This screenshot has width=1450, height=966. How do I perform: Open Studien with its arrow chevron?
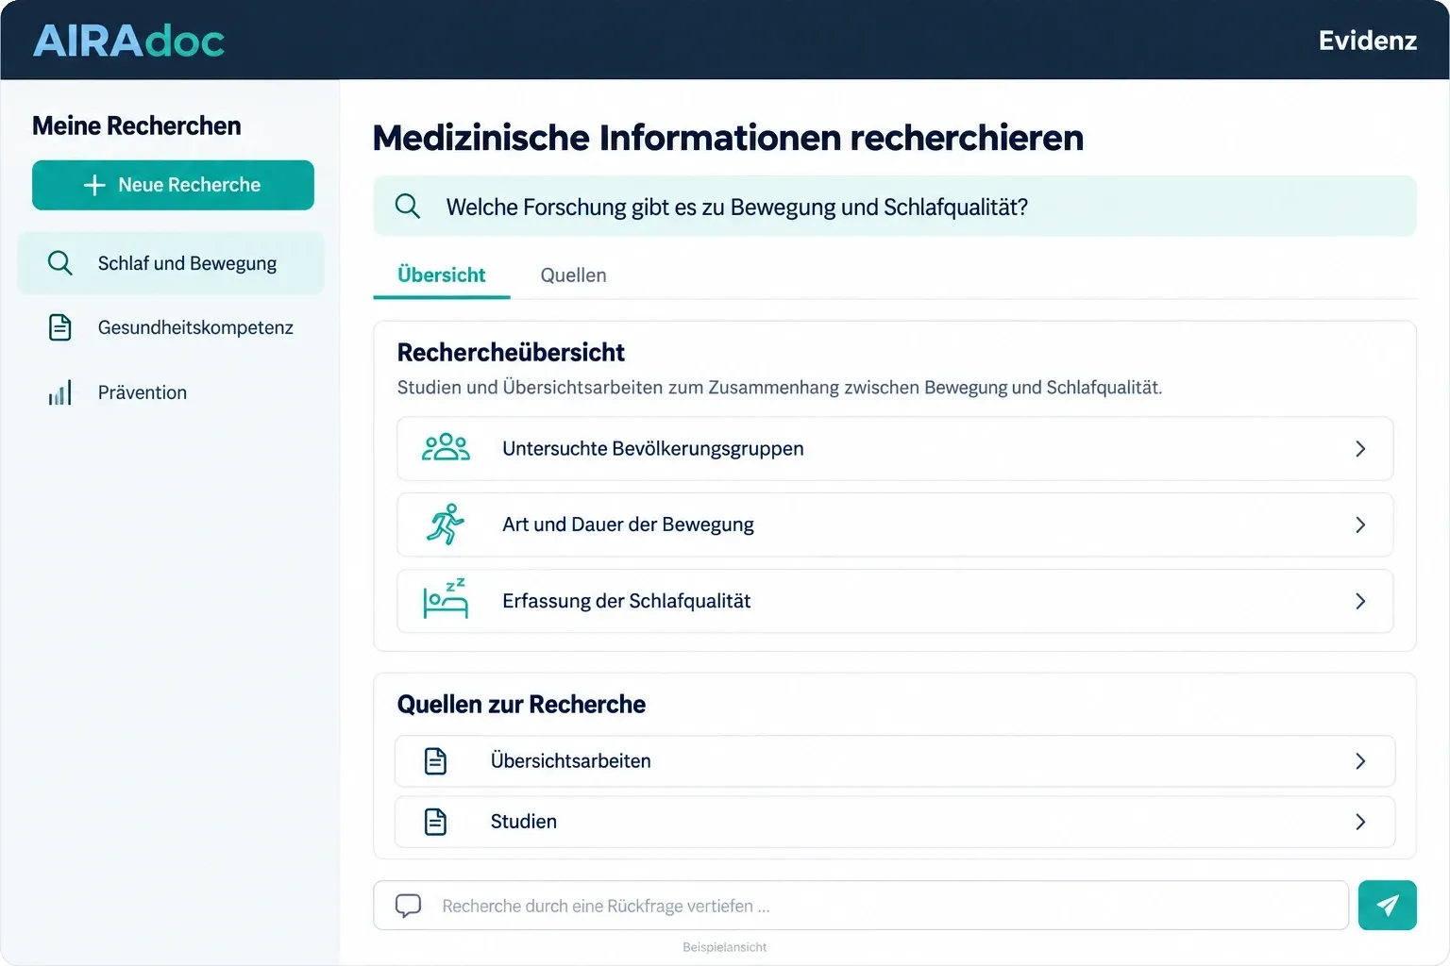coord(1360,822)
